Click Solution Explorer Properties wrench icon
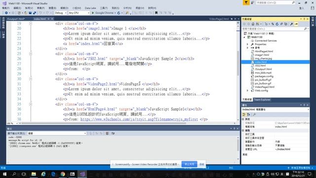 tap(291, 24)
